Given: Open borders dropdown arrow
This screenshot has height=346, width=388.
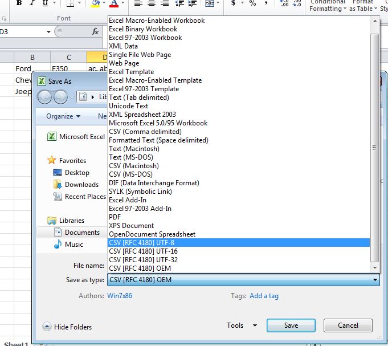Looking at the screenshot, I should 79,3.
